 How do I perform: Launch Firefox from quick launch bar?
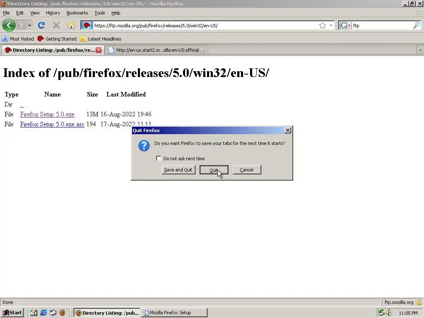tap(63, 313)
